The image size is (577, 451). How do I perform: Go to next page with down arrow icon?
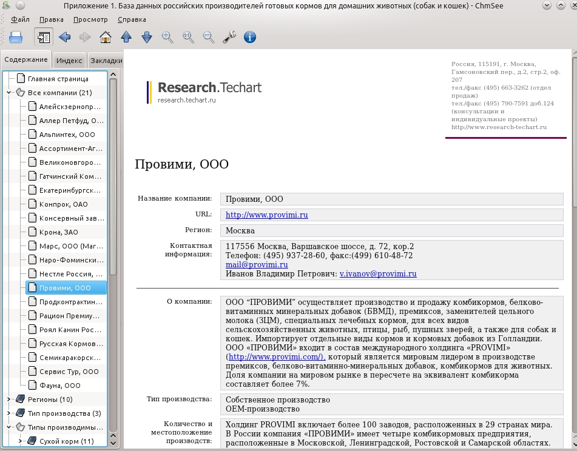[147, 37]
